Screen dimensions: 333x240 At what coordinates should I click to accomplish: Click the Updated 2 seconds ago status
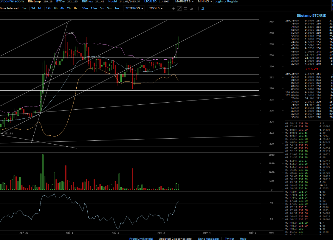pos(175,239)
